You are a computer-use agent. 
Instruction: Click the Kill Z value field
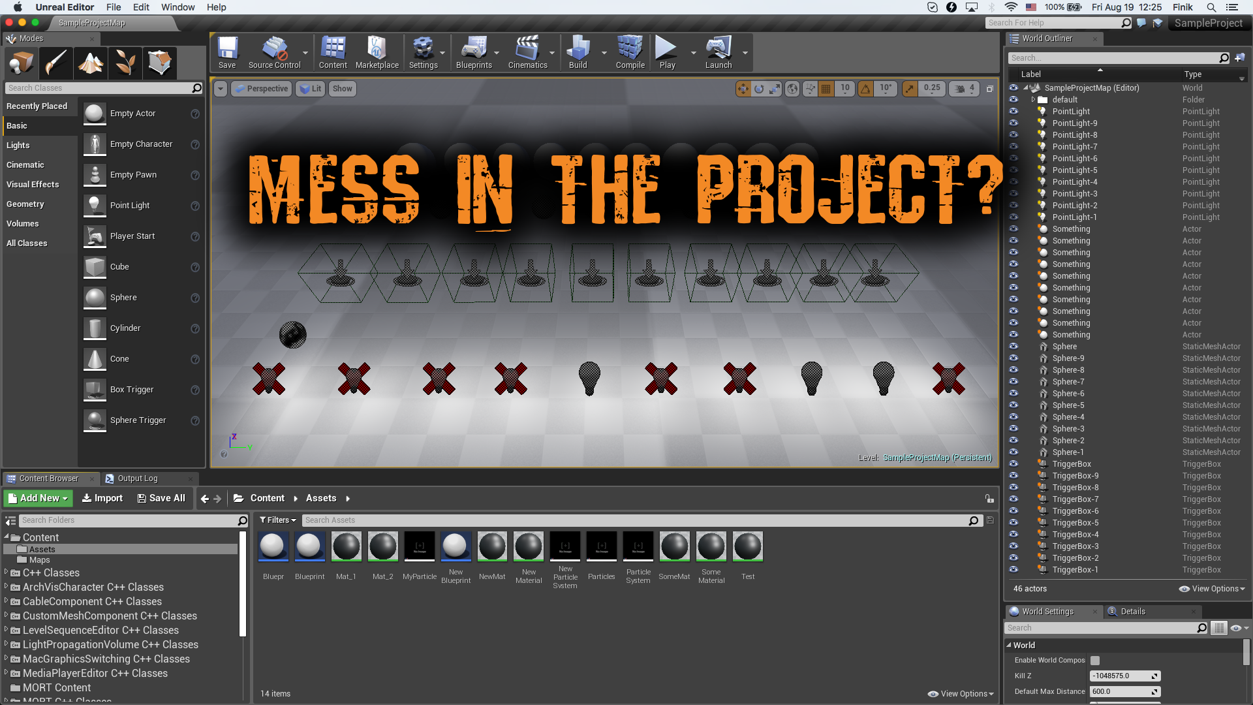click(x=1124, y=676)
